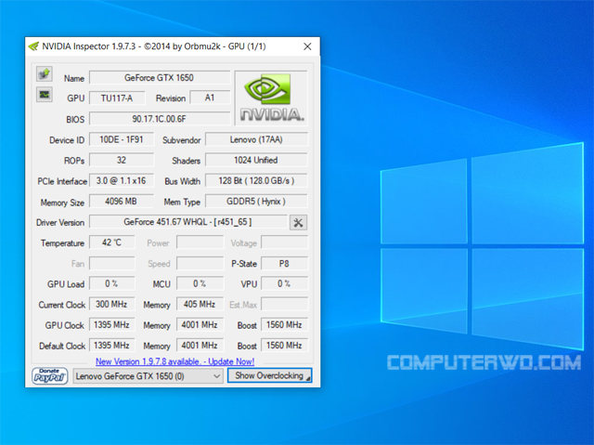This screenshot has width=594, height=445.
Task: Click the Mem Type GDDR5 (Hynix) value
Action: (x=256, y=202)
